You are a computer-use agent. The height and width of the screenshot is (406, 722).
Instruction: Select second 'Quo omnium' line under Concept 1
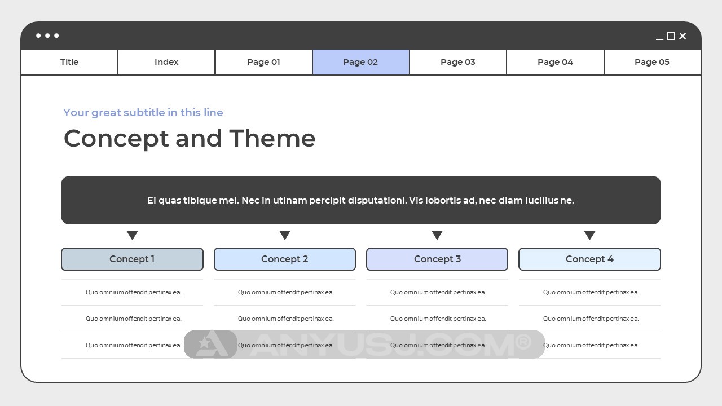click(134, 319)
